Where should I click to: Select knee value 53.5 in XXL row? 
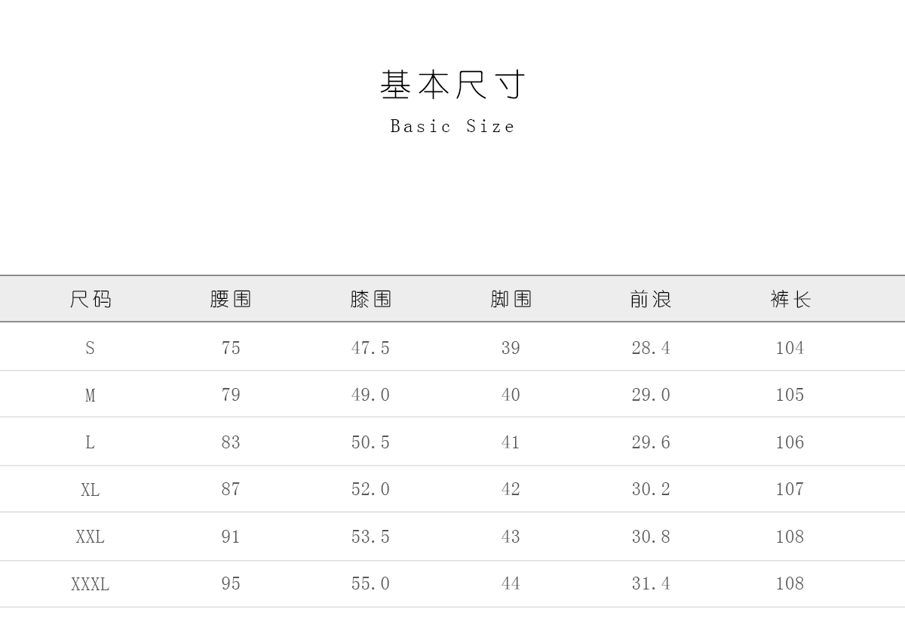pyautogui.click(x=370, y=537)
